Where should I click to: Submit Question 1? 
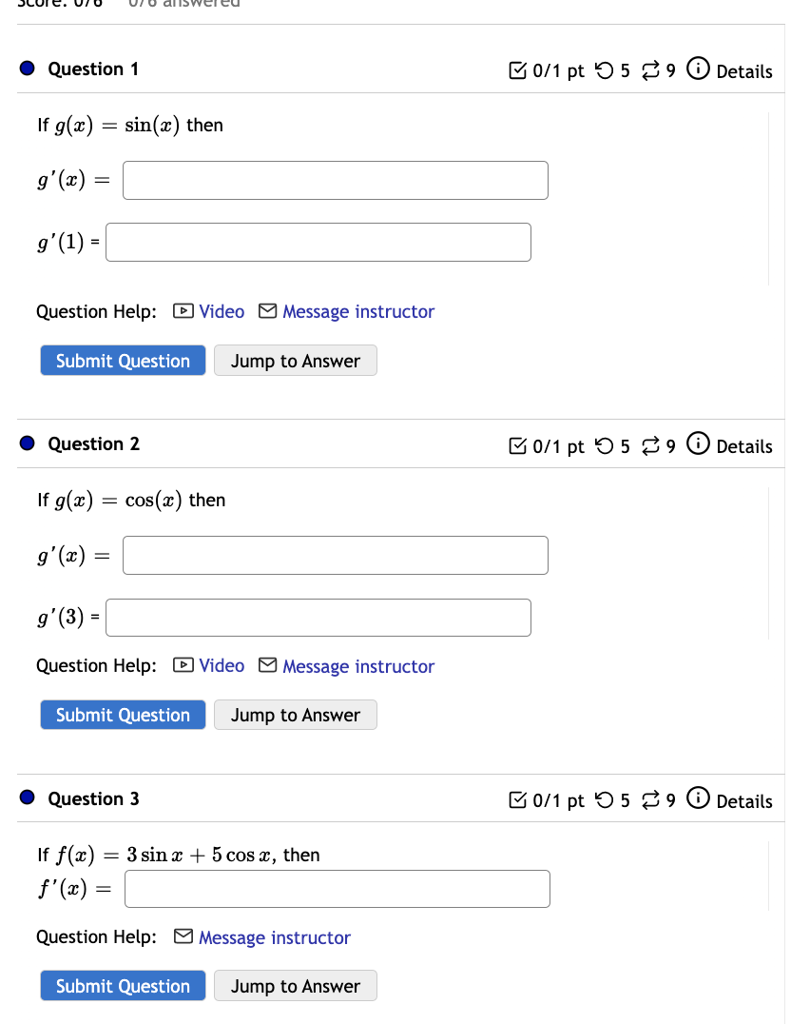coord(123,360)
